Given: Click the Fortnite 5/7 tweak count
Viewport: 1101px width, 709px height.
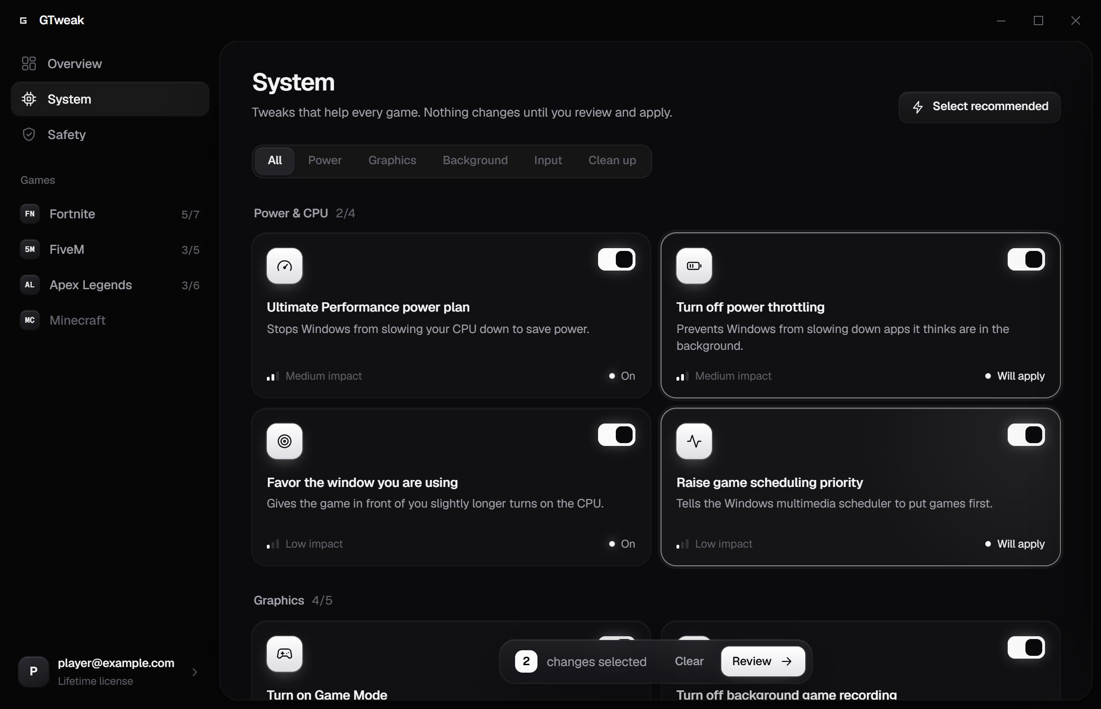Looking at the screenshot, I should (190, 215).
